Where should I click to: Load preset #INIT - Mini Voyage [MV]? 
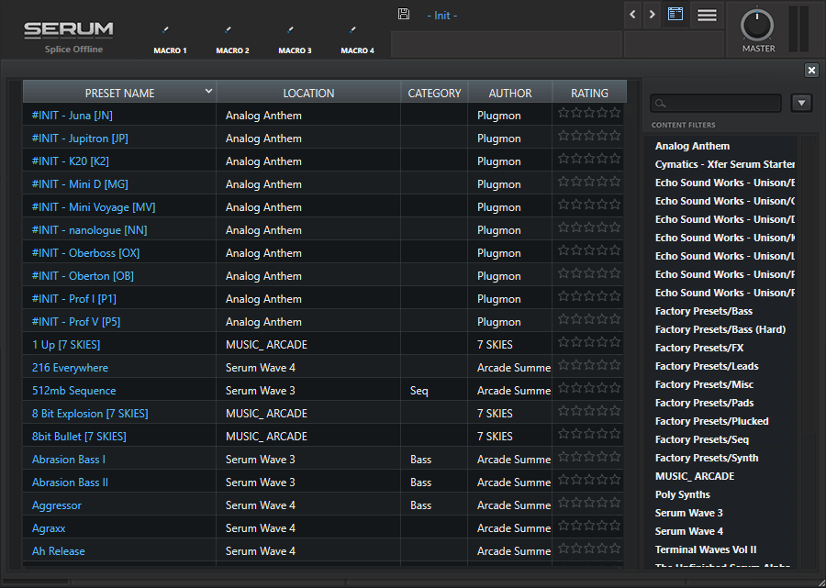pos(94,207)
